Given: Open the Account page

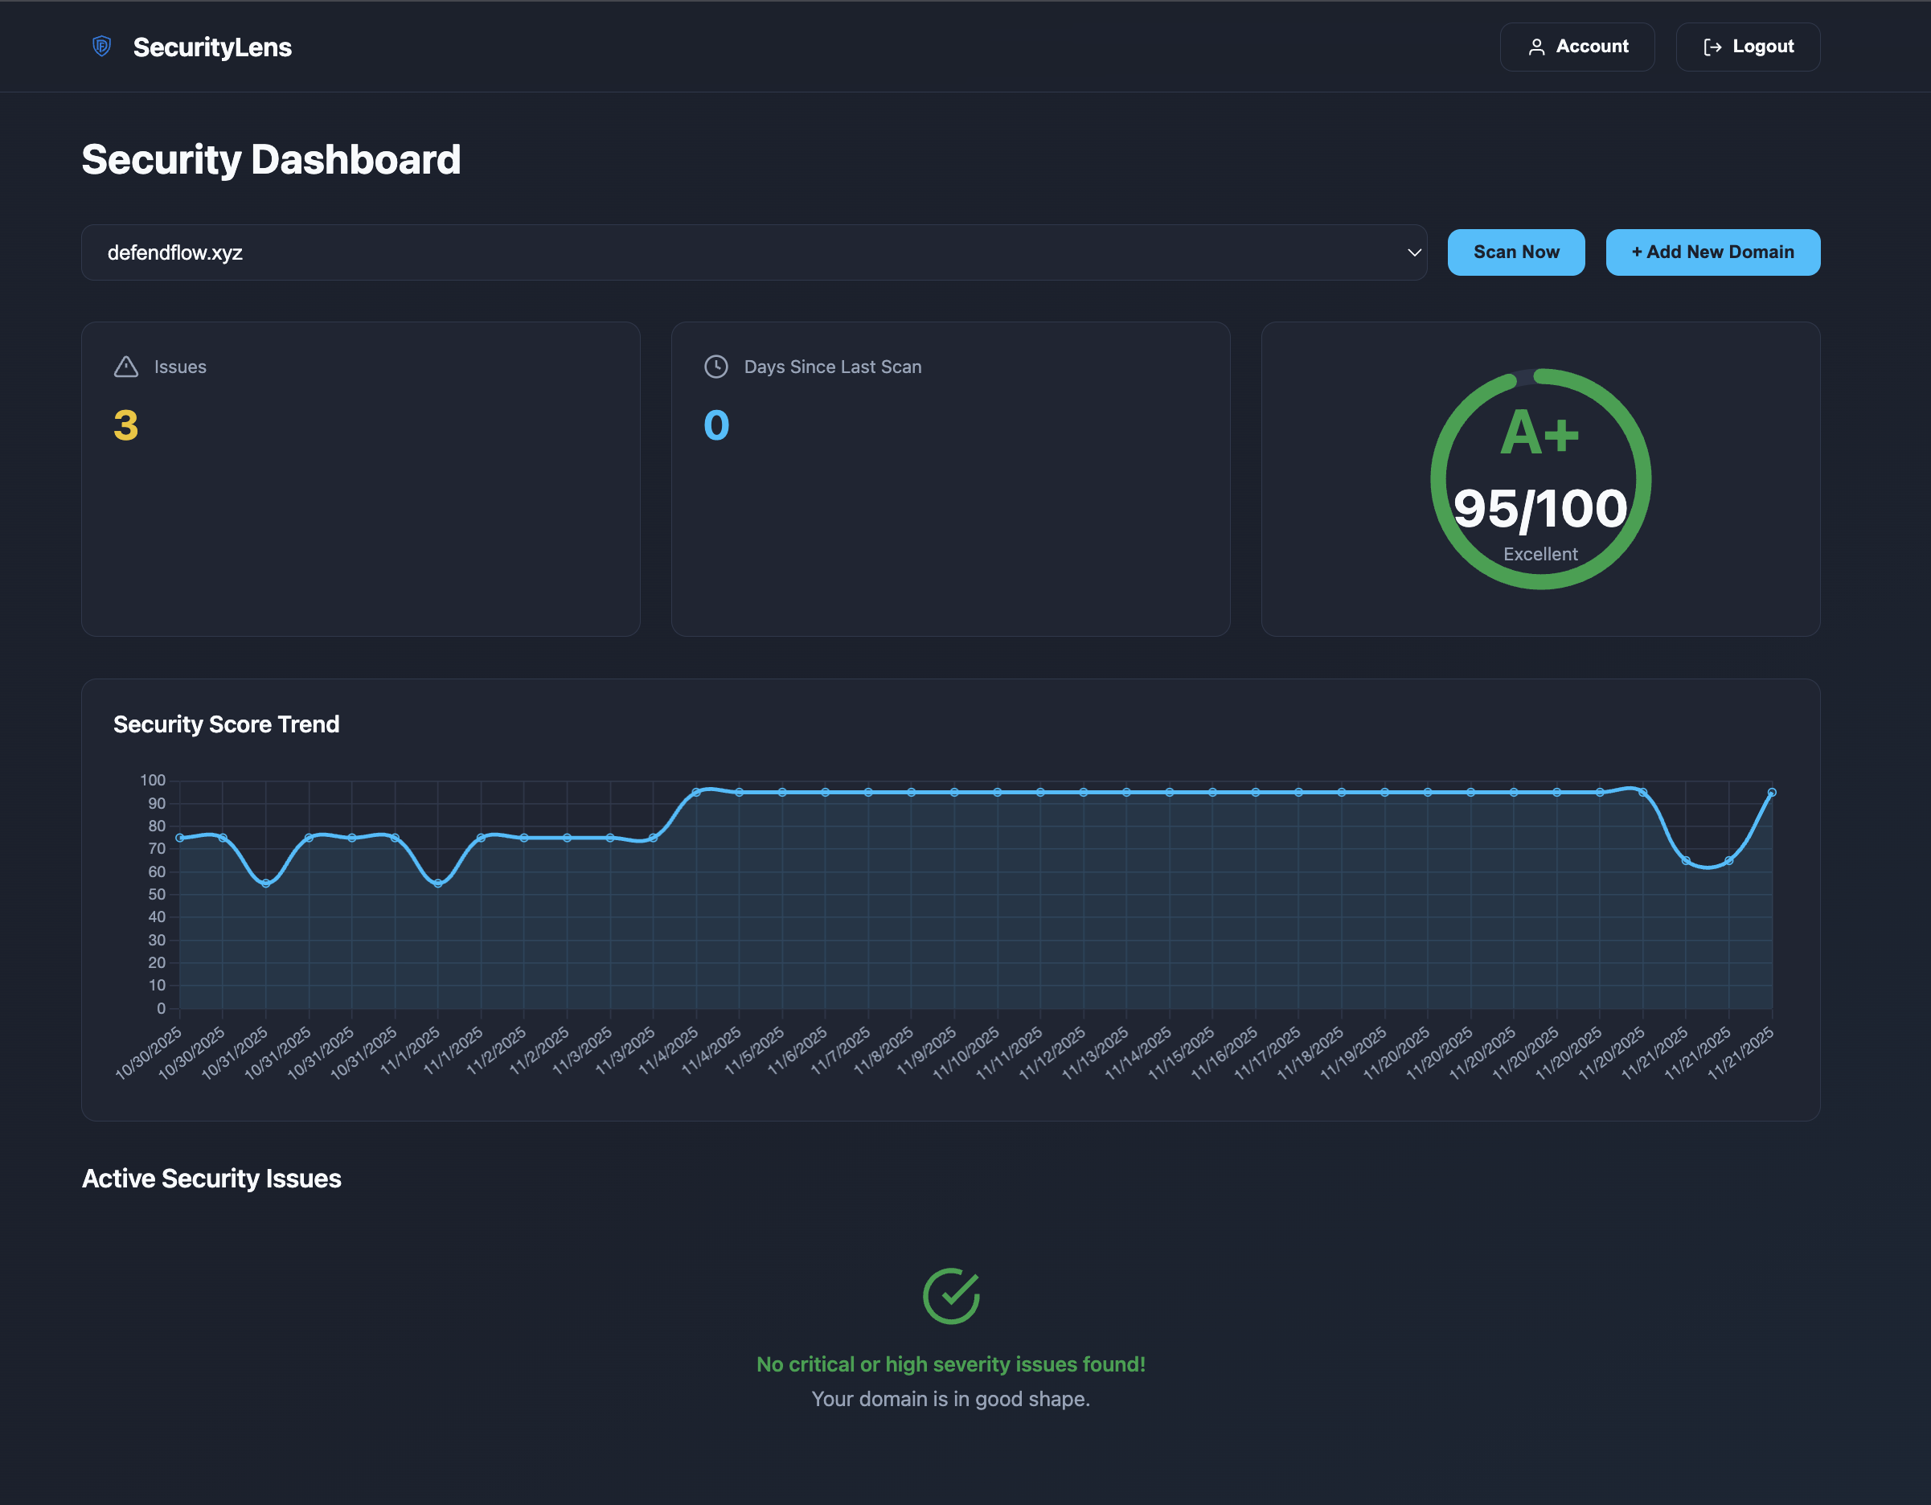Looking at the screenshot, I should (x=1576, y=47).
